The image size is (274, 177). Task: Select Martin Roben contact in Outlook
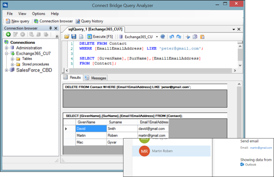pyautogui.click(x=171, y=151)
